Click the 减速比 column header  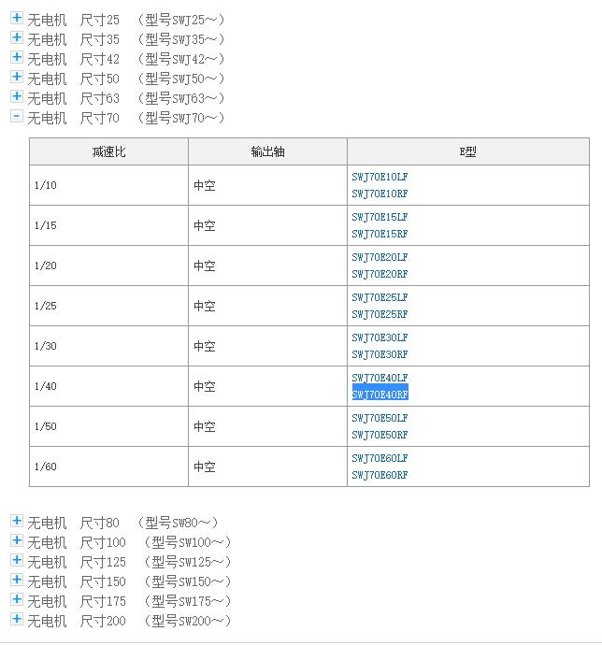(108, 152)
